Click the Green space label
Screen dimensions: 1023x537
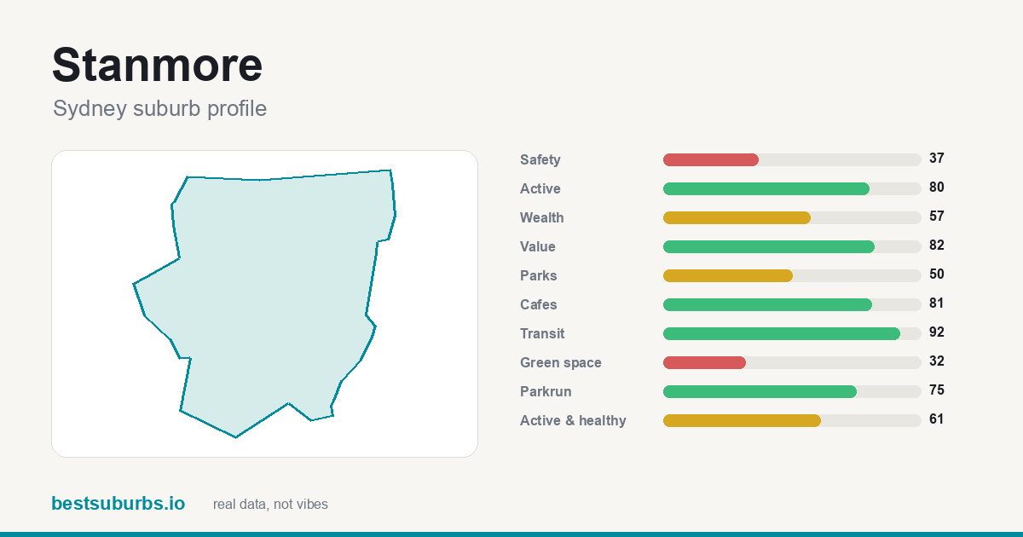pyautogui.click(x=561, y=362)
